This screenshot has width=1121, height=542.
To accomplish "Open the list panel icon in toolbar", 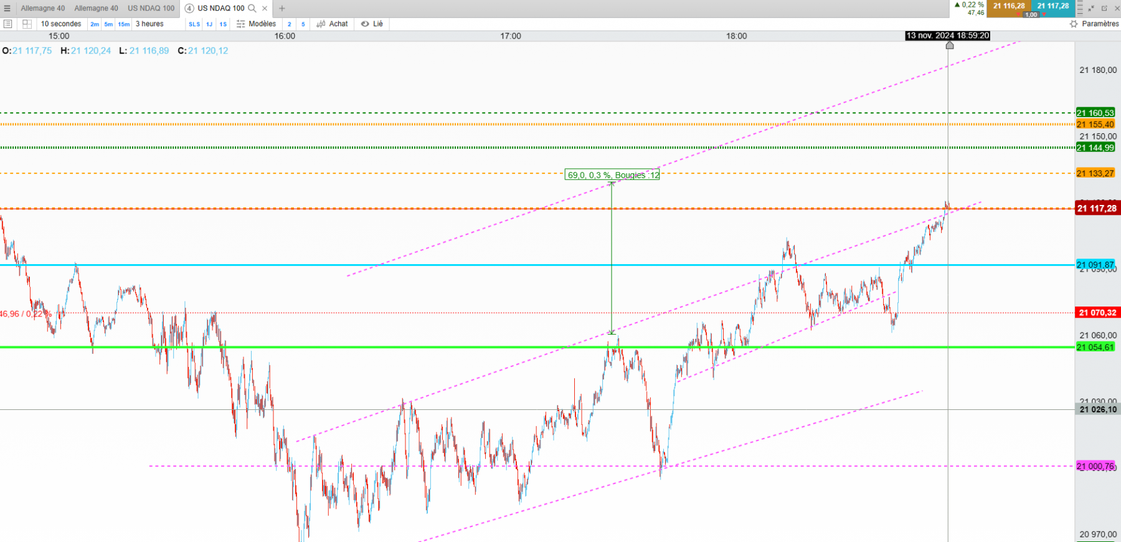I will (8, 24).
